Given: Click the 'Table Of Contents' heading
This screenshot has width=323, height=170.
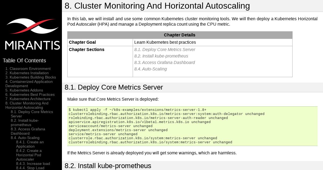Looking at the screenshot, I should (24, 60).
